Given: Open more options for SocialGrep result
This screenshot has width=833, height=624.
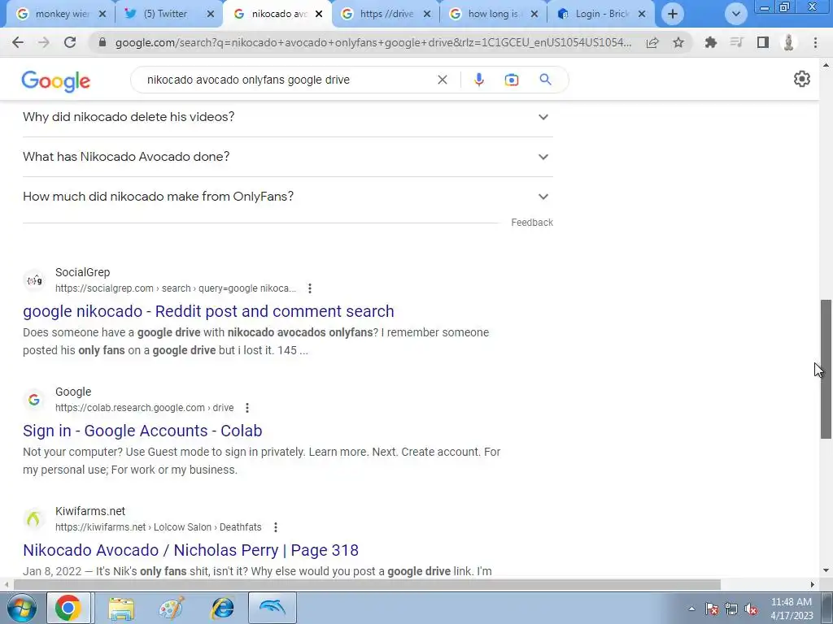Looking at the screenshot, I should pos(310,288).
